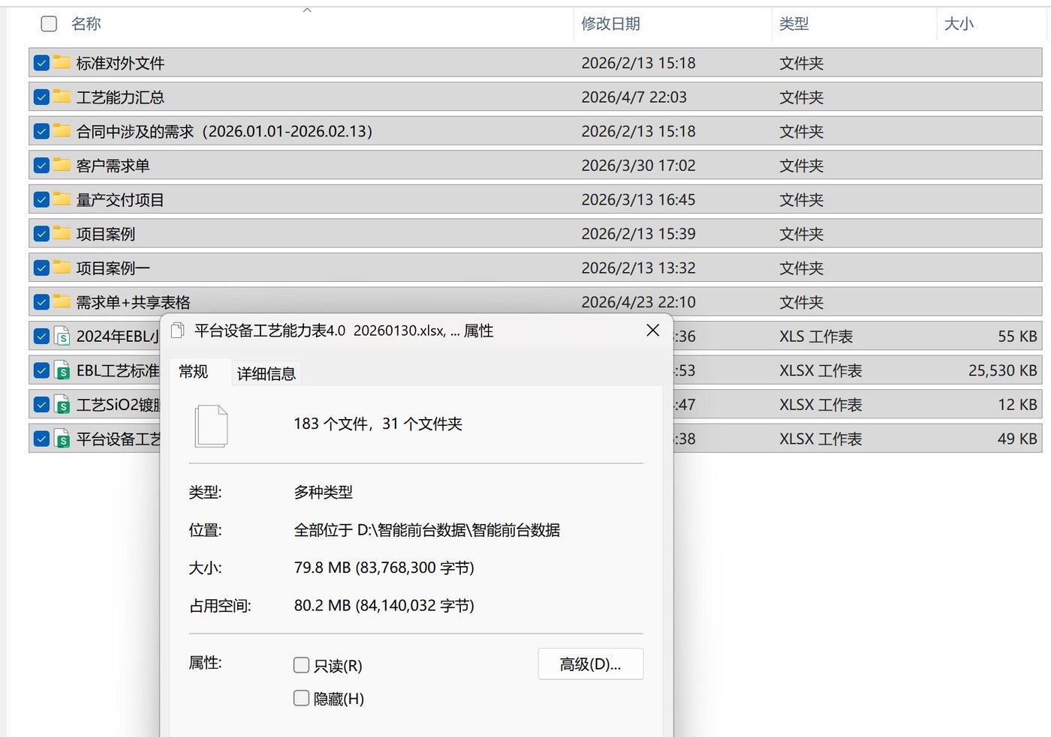Click the 55 KB size value
The image size is (1051, 737).
pyautogui.click(x=1017, y=337)
